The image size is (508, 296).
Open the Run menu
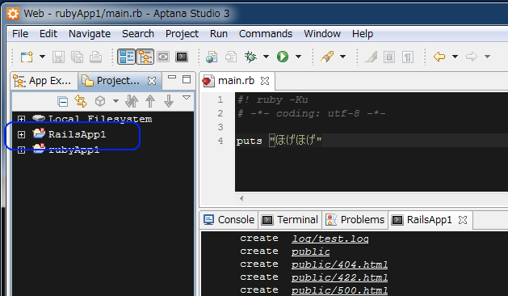click(x=219, y=33)
